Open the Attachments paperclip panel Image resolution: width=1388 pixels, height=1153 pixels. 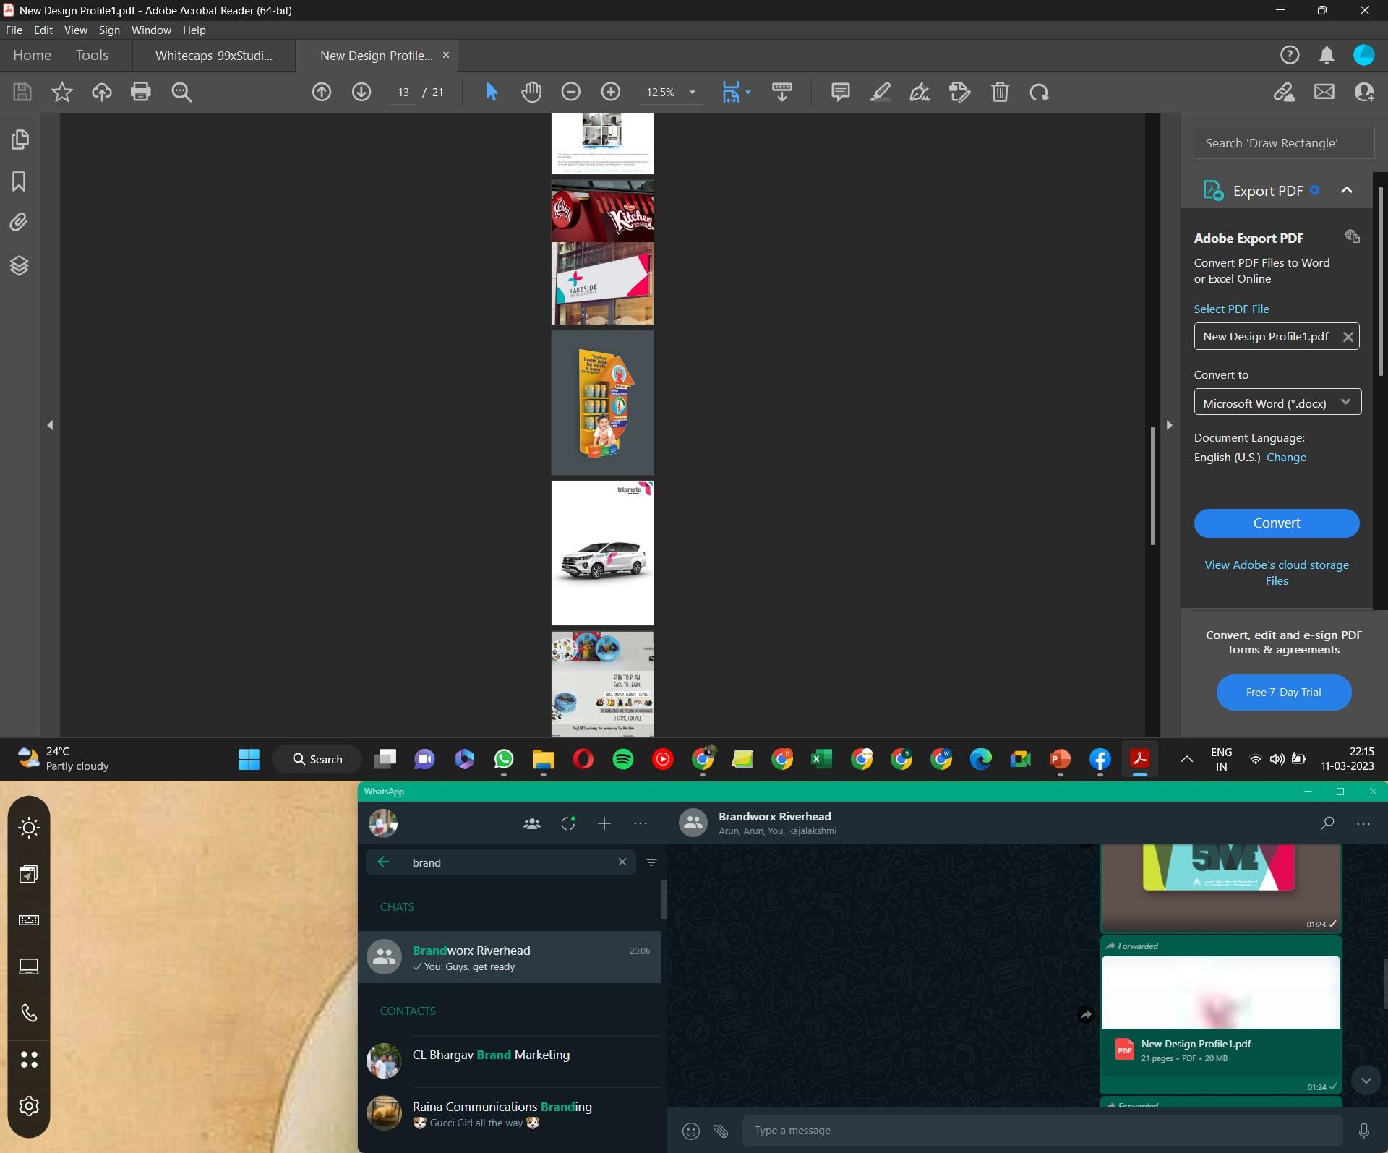pyautogui.click(x=20, y=222)
